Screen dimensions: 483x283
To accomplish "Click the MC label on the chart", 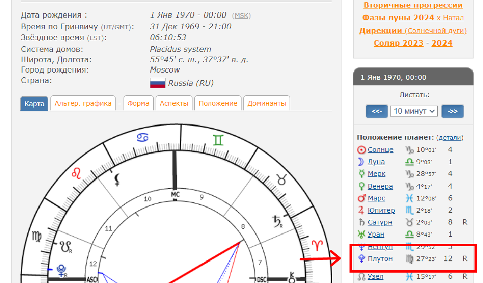I will pos(175,194).
